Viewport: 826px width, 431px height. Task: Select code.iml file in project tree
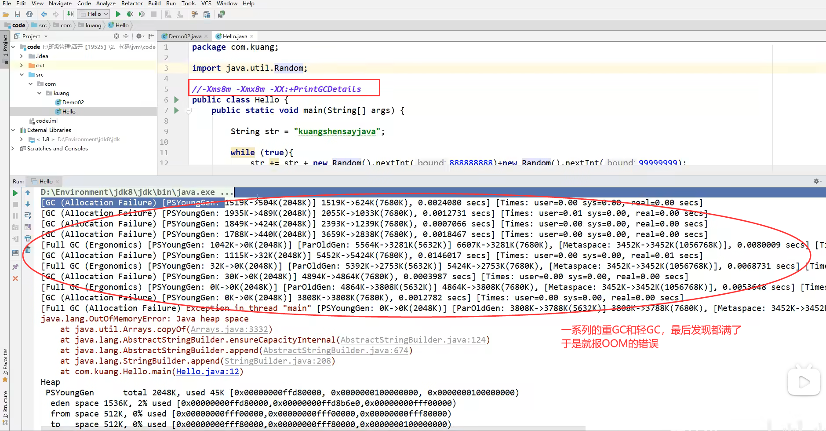click(x=43, y=121)
